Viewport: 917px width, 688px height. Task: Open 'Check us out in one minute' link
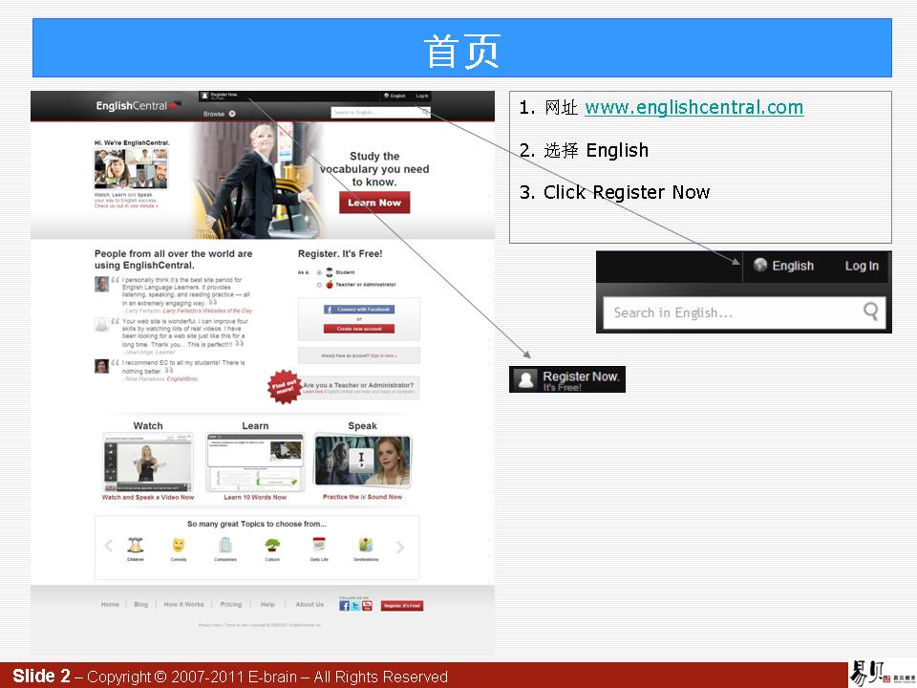tap(126, 206)
